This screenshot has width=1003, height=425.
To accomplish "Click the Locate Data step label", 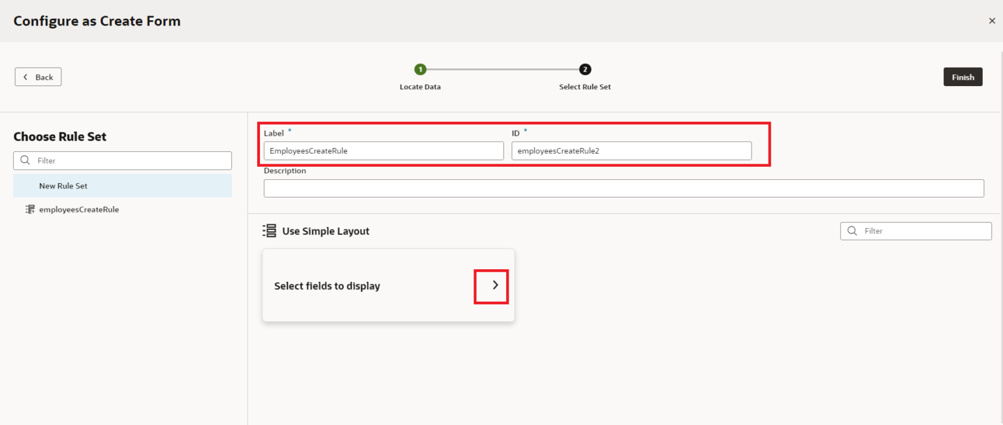I will [420, 87].
